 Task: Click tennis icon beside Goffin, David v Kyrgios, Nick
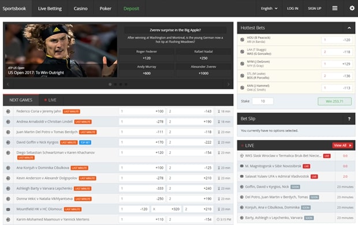(x=241, y=187)
